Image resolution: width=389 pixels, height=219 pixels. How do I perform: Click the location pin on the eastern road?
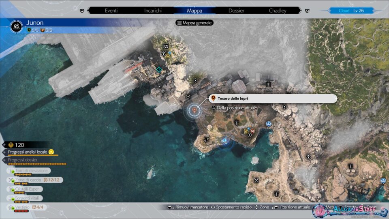pos(308,157)
